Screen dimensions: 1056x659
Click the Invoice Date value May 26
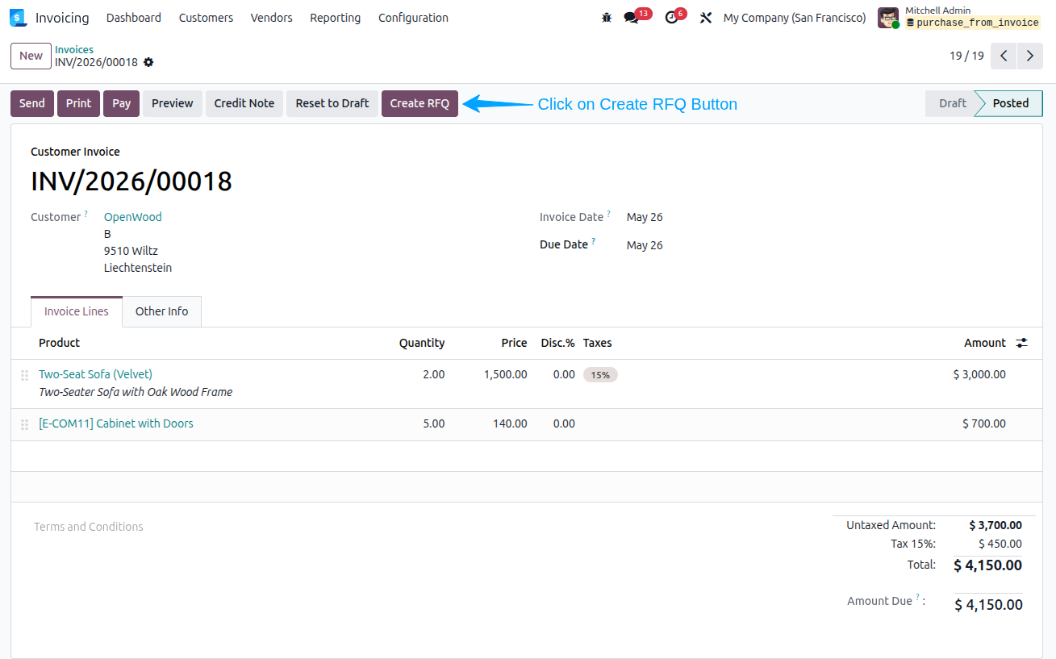click(x=645, y=217)
